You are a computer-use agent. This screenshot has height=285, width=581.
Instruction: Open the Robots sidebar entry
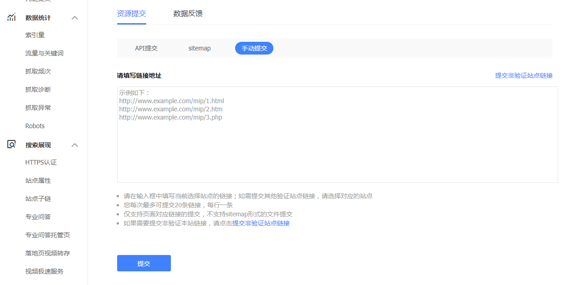pos(35,126)
